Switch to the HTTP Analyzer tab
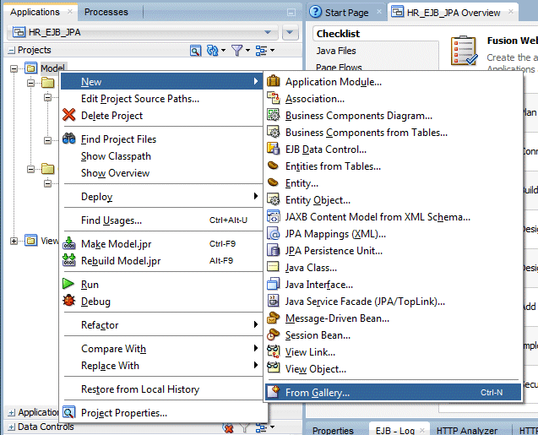Image resolution: width=538 pixels, height=435 pixels. coord(466,430)
